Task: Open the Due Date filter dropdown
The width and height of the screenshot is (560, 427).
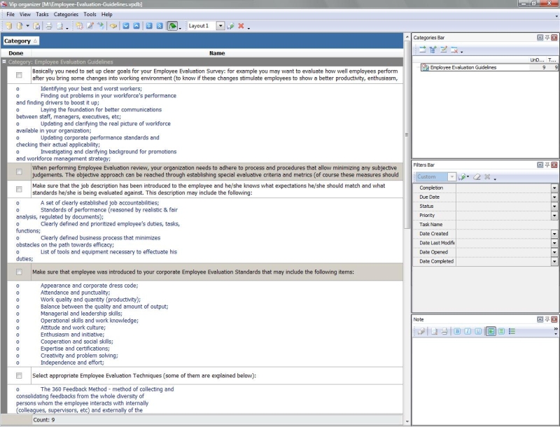Action: pyautogui.click(x=554, y=197)
